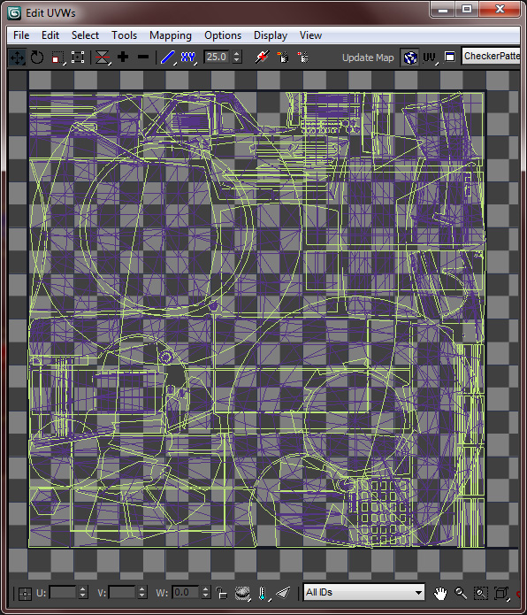Shrink selection with the minus icon

point(143,58)
